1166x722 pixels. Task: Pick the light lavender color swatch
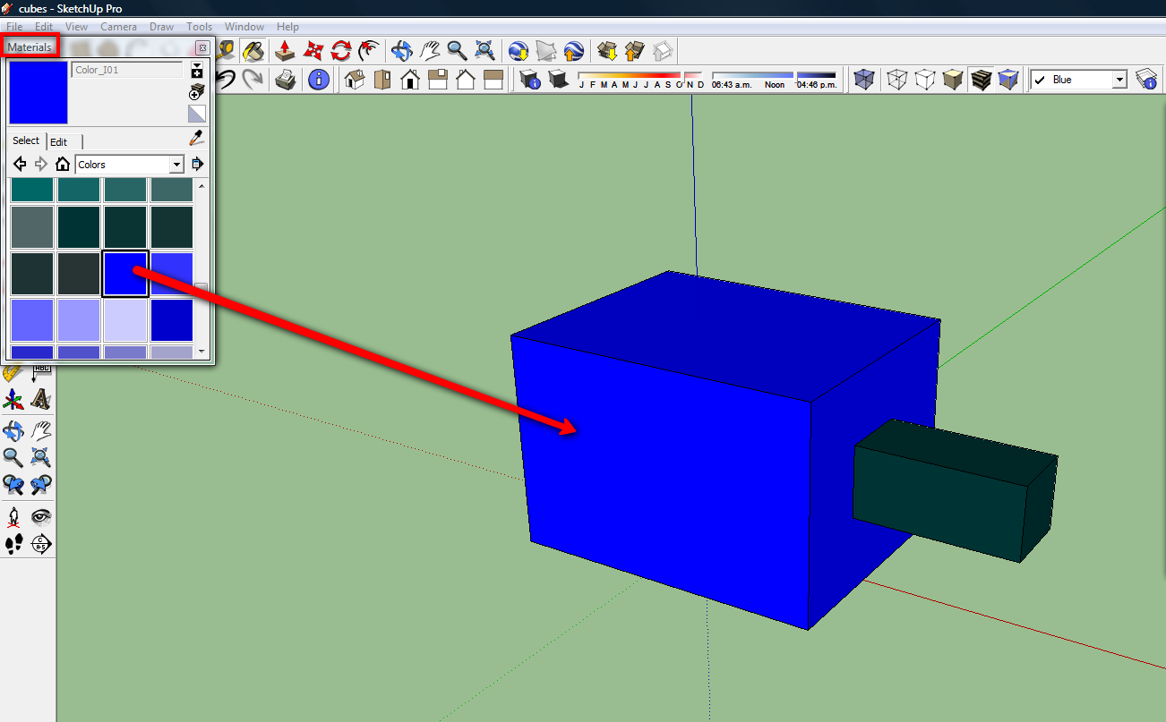(x=125, y=319)
